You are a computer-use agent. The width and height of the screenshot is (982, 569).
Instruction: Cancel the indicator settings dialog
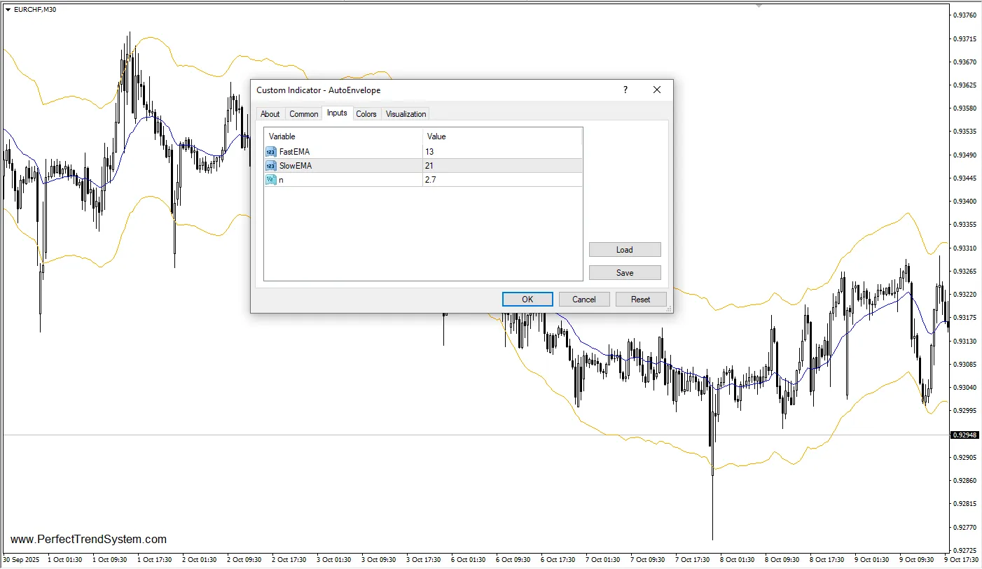pos(583,300)
